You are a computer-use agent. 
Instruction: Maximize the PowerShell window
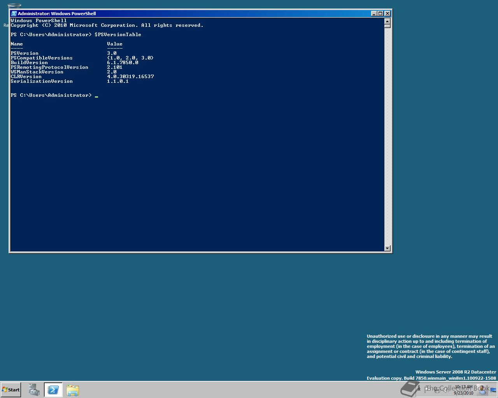coord(380,13)
